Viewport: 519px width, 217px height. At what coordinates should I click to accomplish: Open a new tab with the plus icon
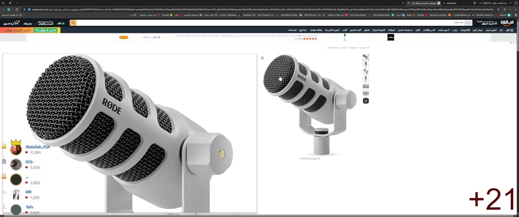tap(403, 3)
